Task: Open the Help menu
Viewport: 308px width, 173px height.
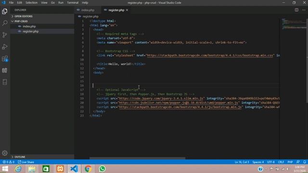Action: 85,3
